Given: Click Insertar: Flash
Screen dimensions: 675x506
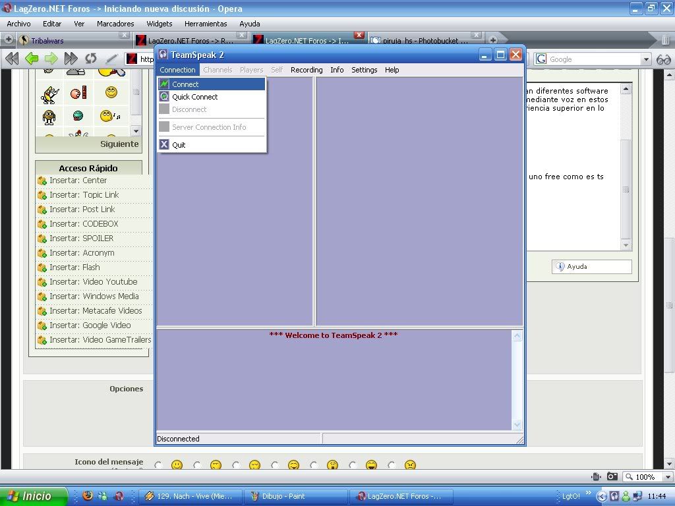Looking at the screenshot, I should [x=74, y=267].
